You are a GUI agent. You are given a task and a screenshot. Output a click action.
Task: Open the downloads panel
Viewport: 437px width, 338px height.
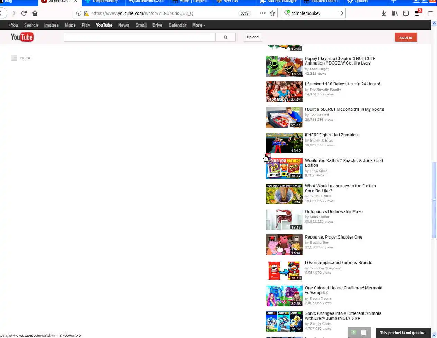pyautogui.click(x=383, y=13)
